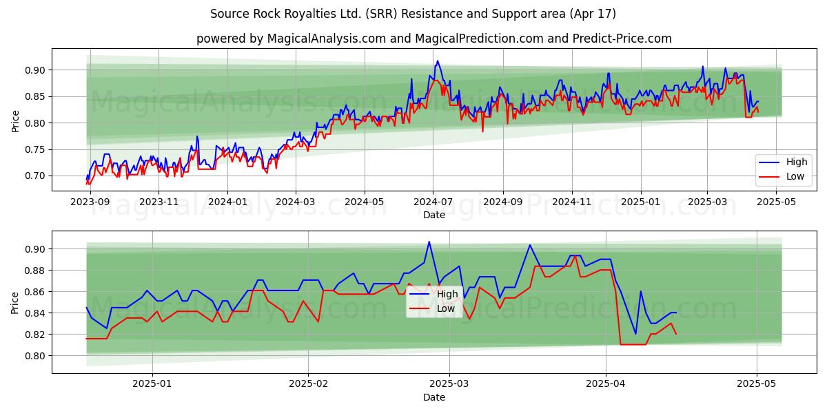Click the bottom chart 2025-01 tick label
The width and height of the screenshot is (827, 413).
point(152,384)
